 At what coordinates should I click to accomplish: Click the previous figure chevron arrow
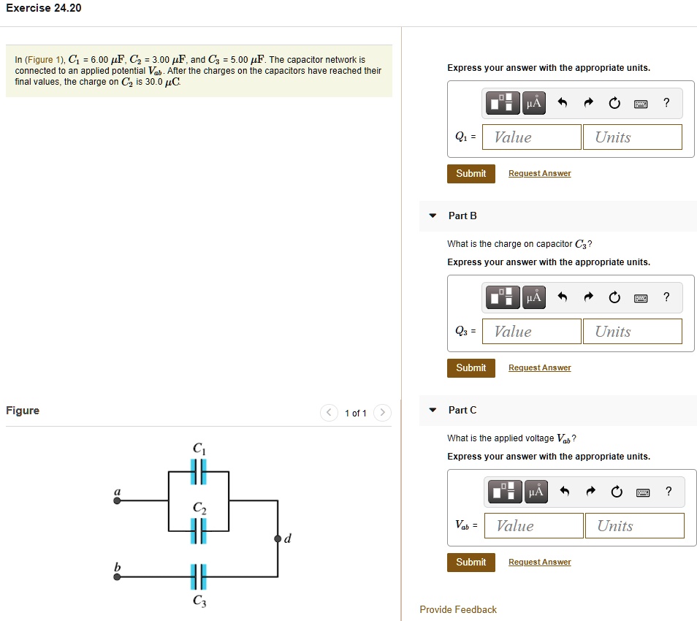tap(329, 412)
